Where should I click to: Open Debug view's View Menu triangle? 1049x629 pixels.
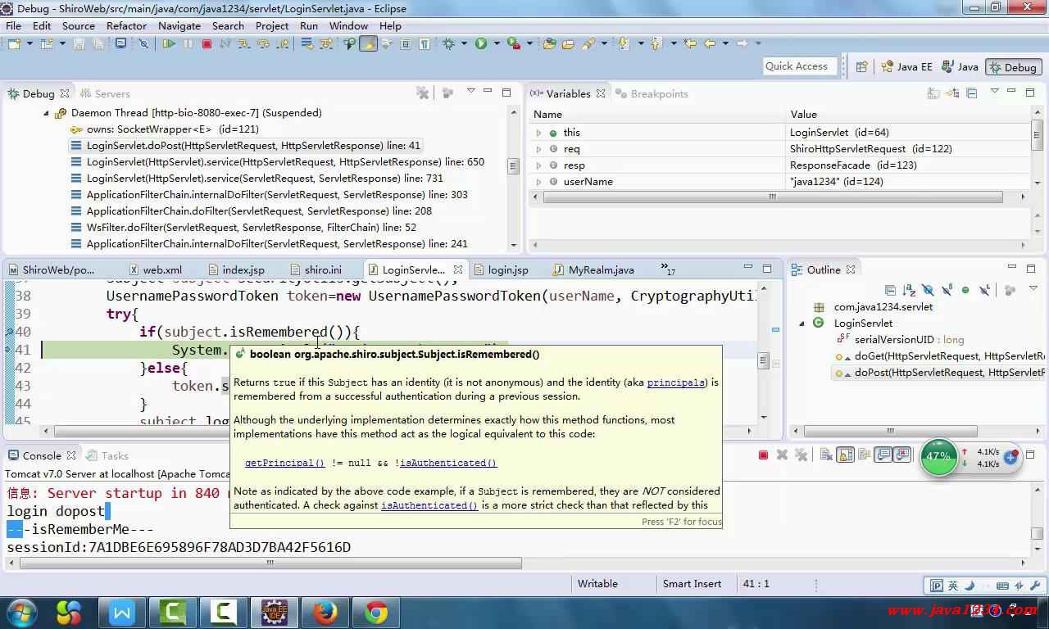pyautogui.click(x=470, y=92)
